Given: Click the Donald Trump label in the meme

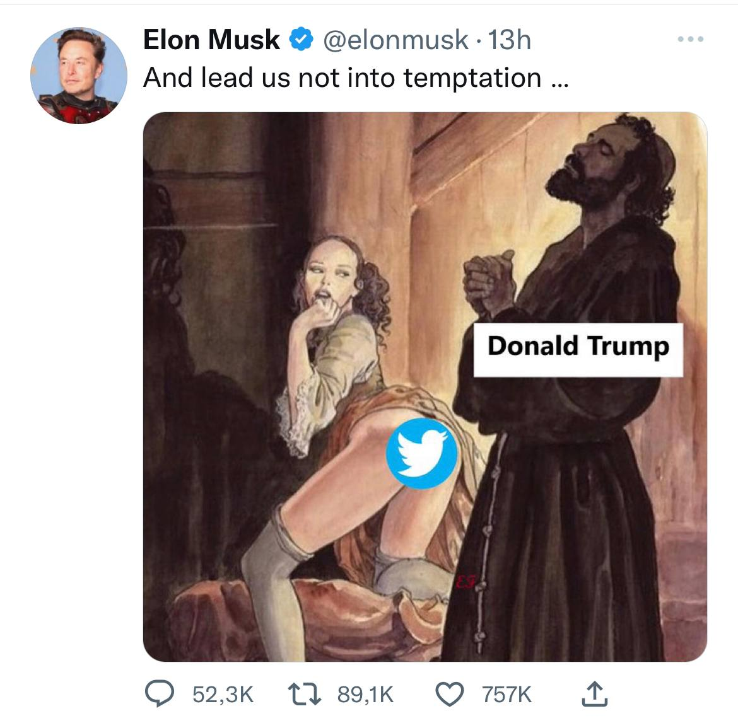Looking at the screenshot, I should [x=578, y=349].
